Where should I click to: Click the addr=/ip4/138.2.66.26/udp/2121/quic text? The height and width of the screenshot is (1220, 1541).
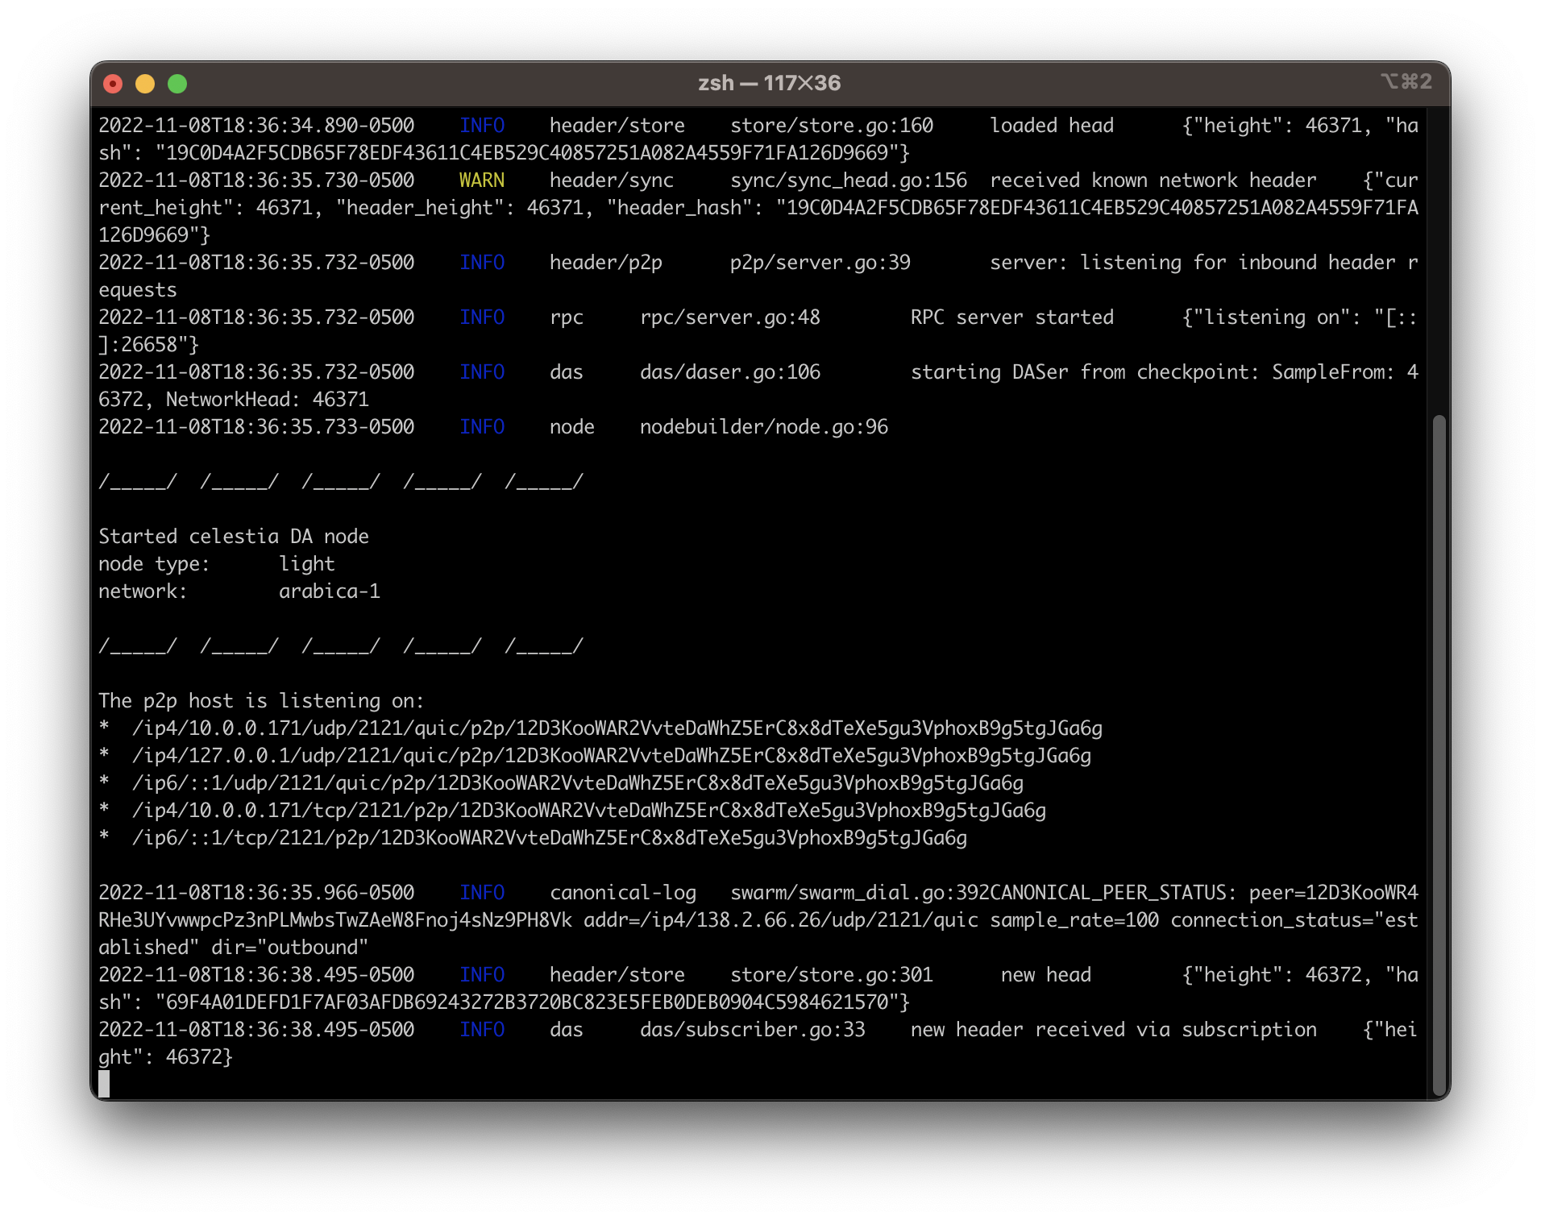tap(781, 920)
